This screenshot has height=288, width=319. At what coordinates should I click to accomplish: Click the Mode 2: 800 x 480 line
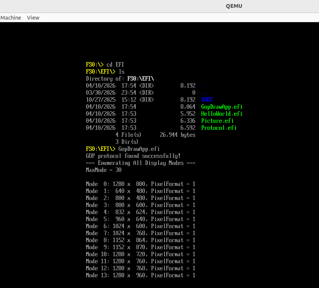pyautogui.click(x=140, y=198)
